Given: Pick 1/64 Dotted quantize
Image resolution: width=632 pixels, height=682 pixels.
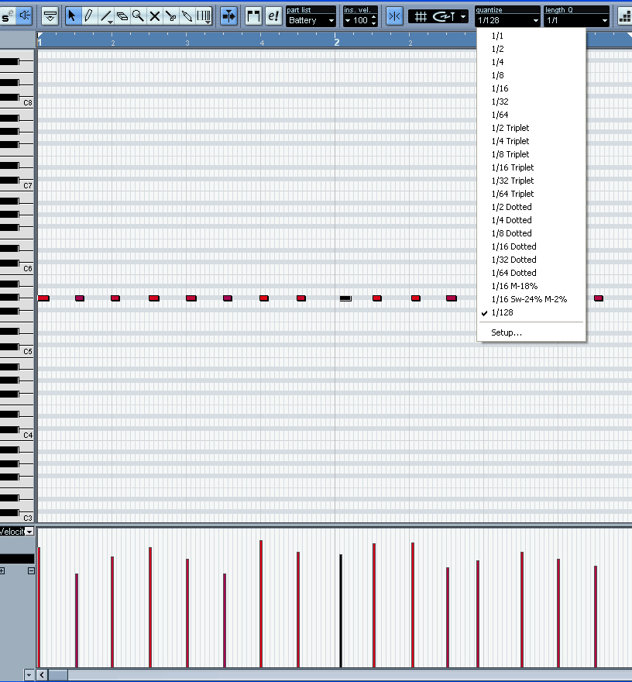Looking at the screenshot, I should click(531, 273).
